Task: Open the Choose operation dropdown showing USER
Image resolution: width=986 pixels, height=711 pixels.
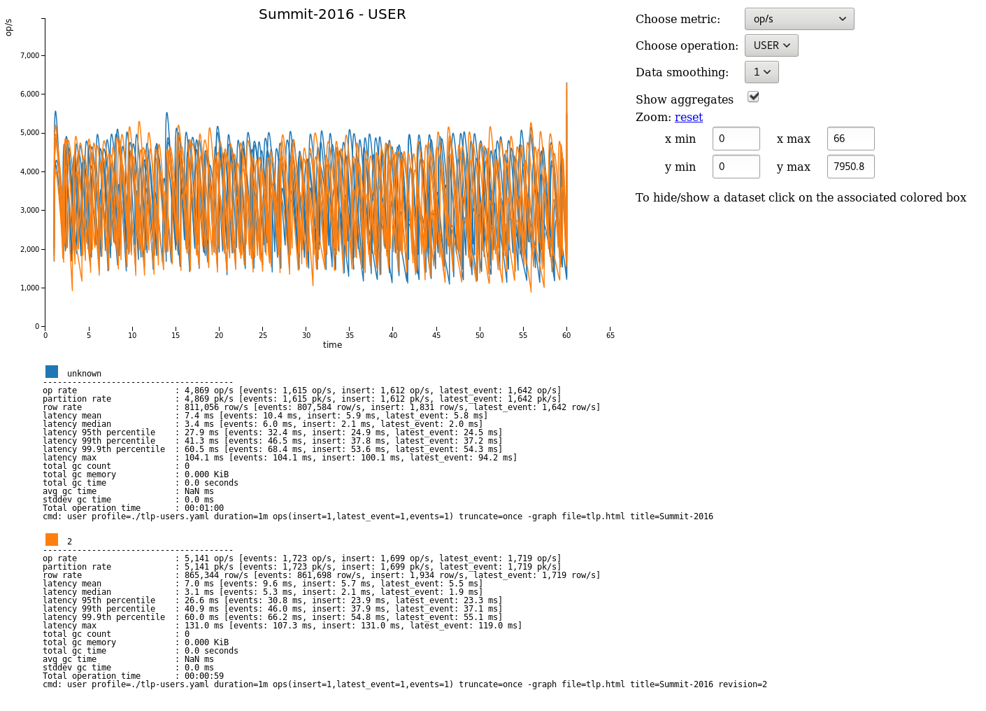Action: (x=771, y=45)
